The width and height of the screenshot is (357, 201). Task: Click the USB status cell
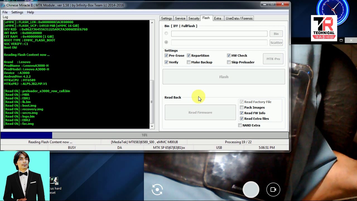coord(219,148)
